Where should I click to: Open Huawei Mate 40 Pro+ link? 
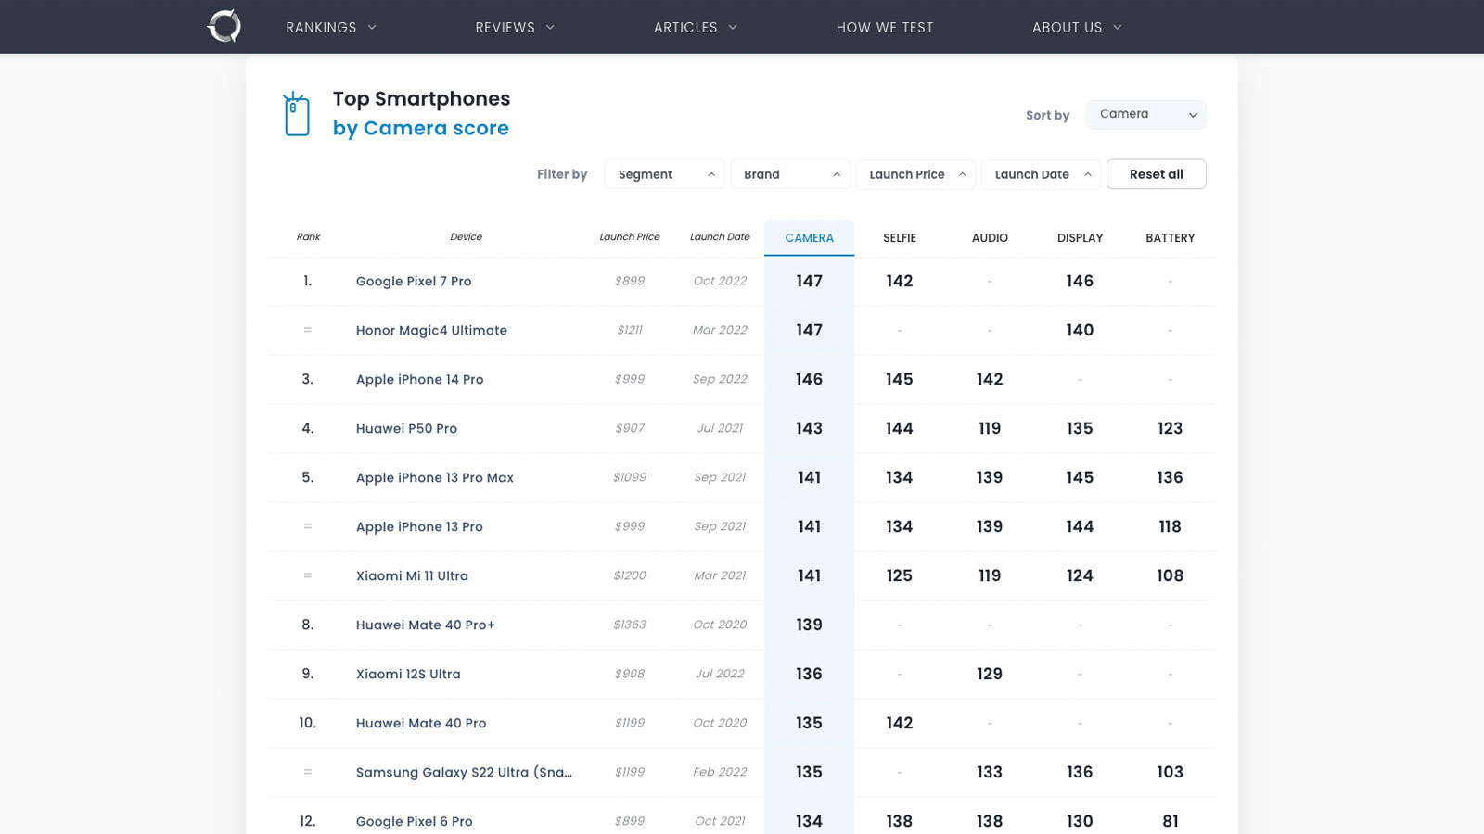(x=426, y=625)
